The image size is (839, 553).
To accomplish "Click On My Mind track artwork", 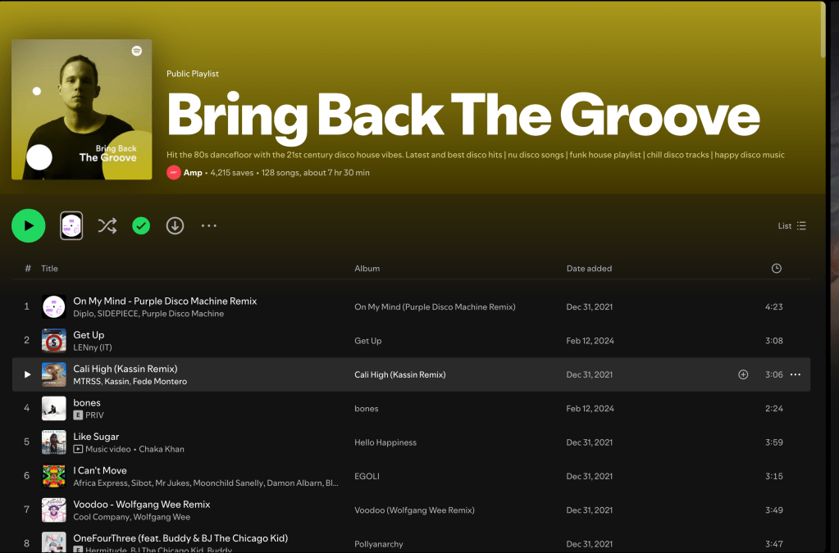I will (x=54, y=306).
